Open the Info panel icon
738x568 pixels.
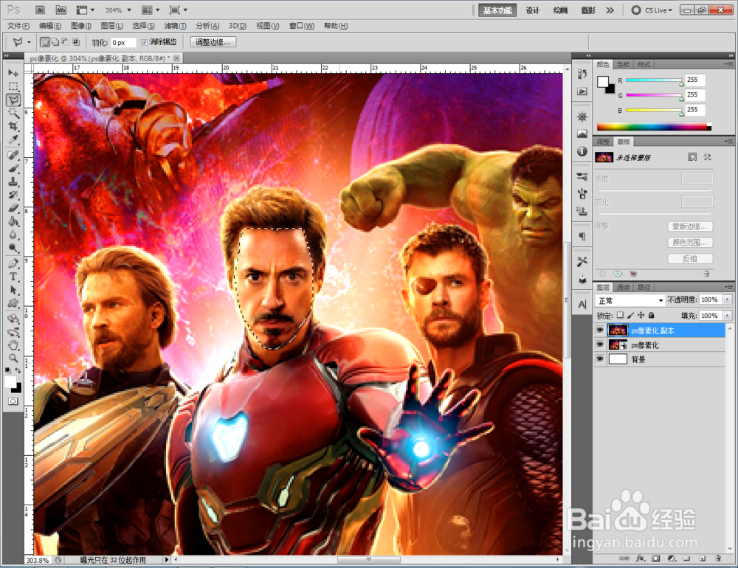pyautogui.click(x=582, y=151)
